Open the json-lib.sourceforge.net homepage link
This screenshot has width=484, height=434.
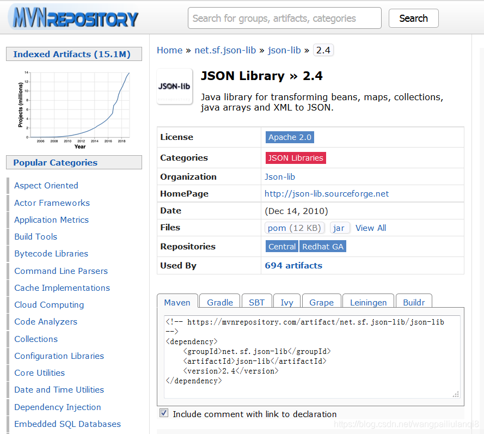click(x=326, y=193)
